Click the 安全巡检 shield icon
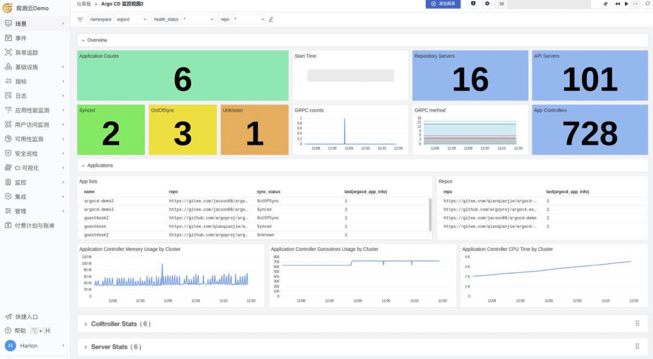This screenshot has height=359, width=653. (x=8, y=153)
